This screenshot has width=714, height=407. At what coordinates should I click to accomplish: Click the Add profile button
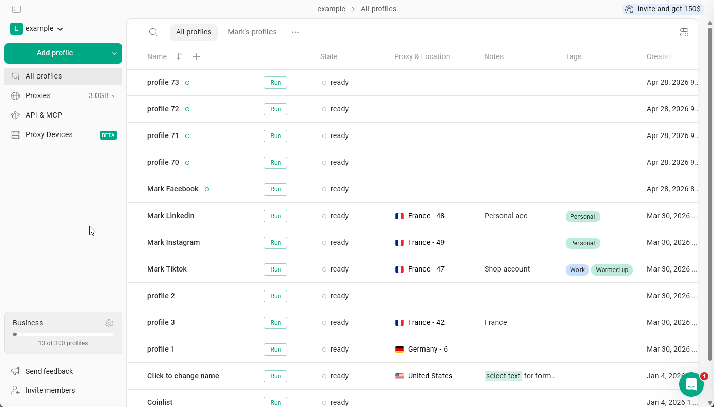(x=55, y=53)
